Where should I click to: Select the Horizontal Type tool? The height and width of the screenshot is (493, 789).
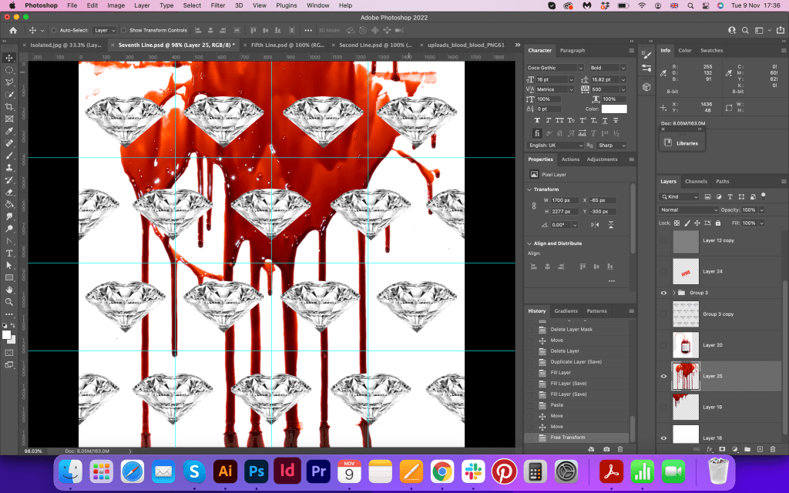[9, 253]
